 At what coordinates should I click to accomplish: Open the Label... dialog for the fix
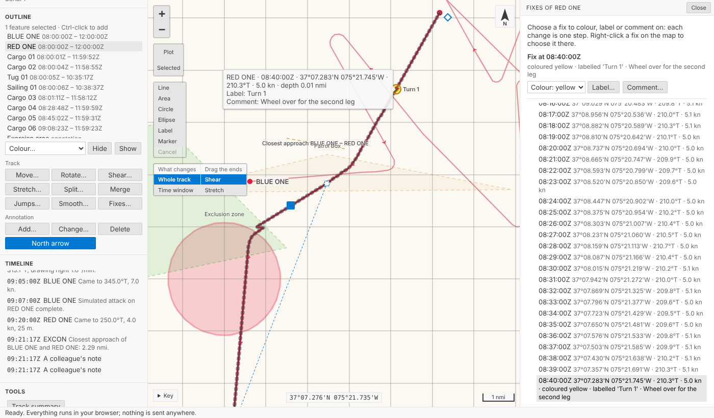pos(604,87)
